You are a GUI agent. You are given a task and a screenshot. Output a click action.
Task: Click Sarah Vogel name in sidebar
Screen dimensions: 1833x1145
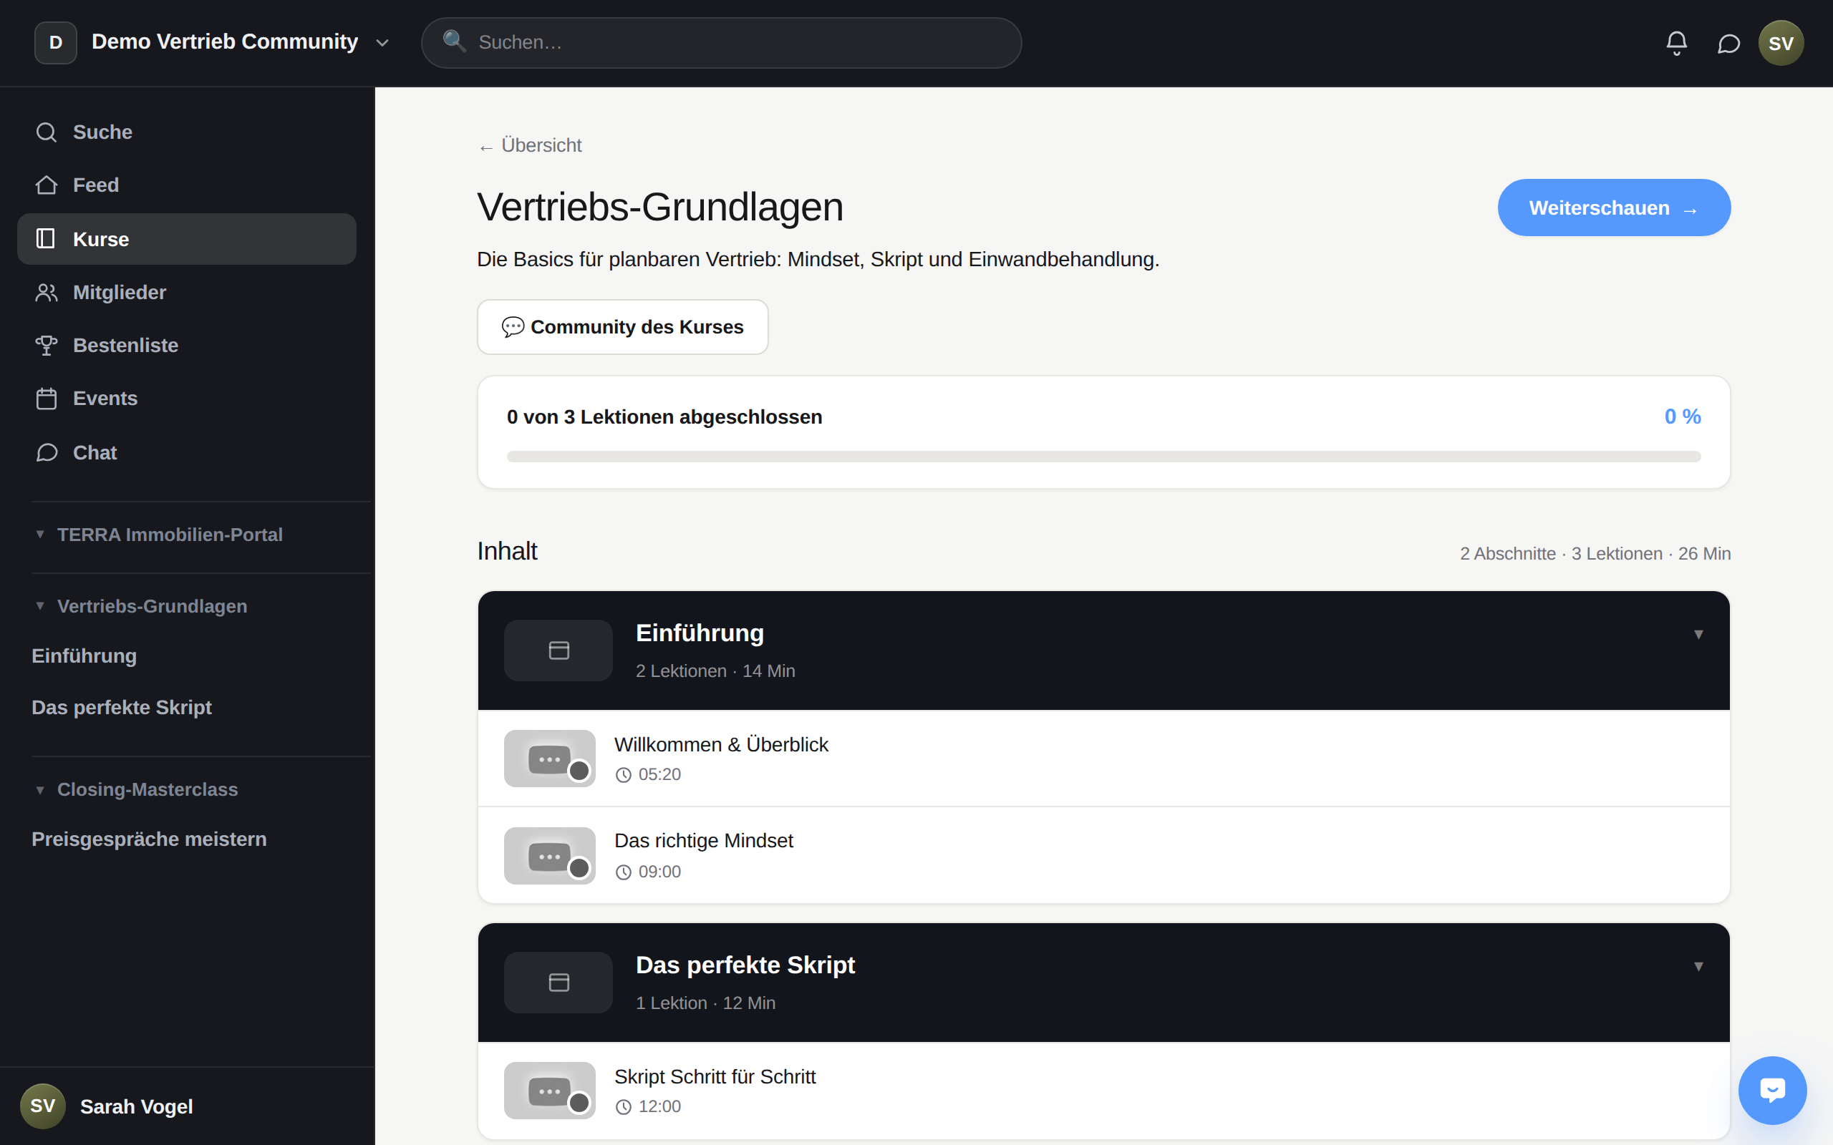pyautogui.click(x=136, y=1106)
